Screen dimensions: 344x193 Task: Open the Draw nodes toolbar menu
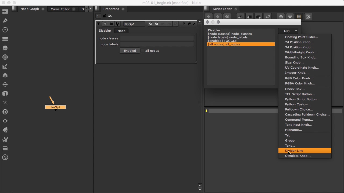point(5,21)
